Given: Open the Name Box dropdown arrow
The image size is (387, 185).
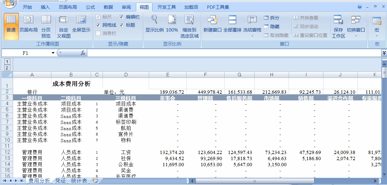Looking at the screenshot, I should tap(53, 53).
